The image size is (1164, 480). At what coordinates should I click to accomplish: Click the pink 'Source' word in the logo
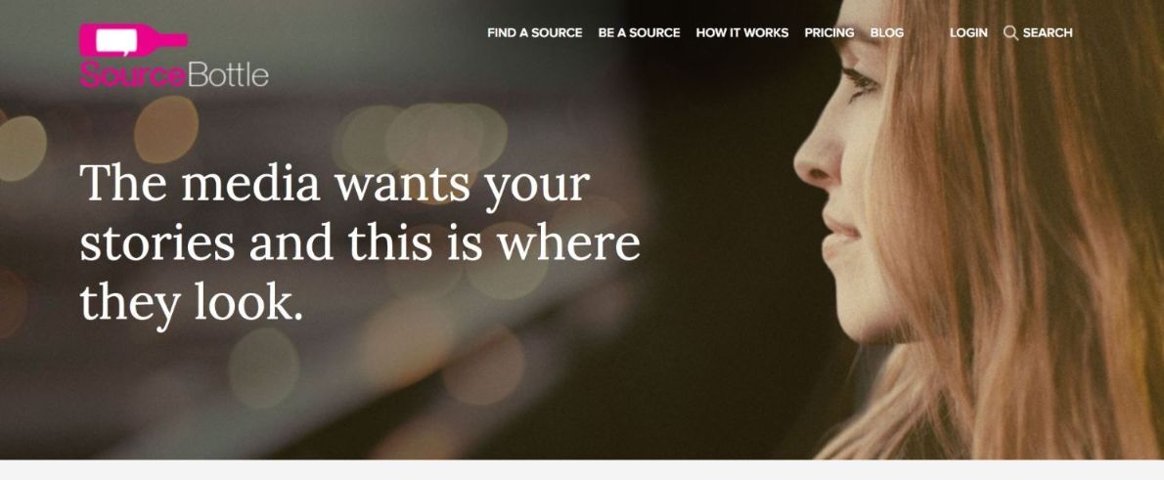coord(133,75)
